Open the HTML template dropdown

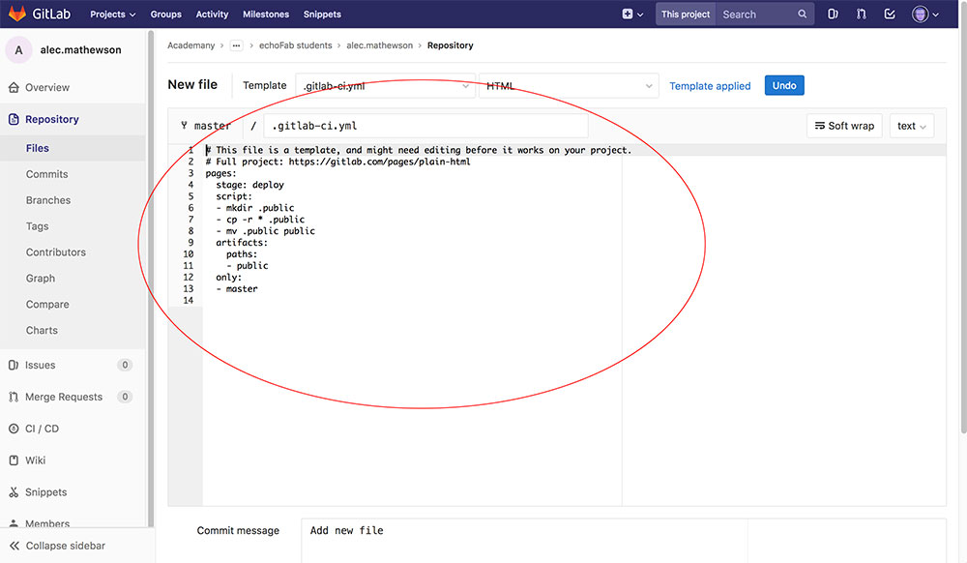pos(569,86)
